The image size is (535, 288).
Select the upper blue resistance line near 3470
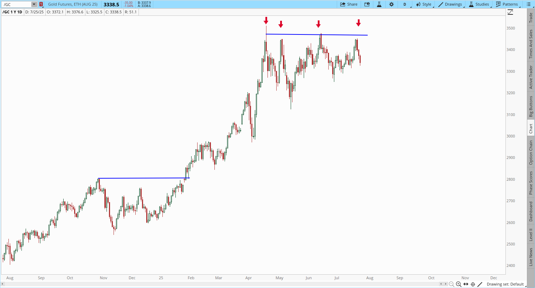[316, 34]
